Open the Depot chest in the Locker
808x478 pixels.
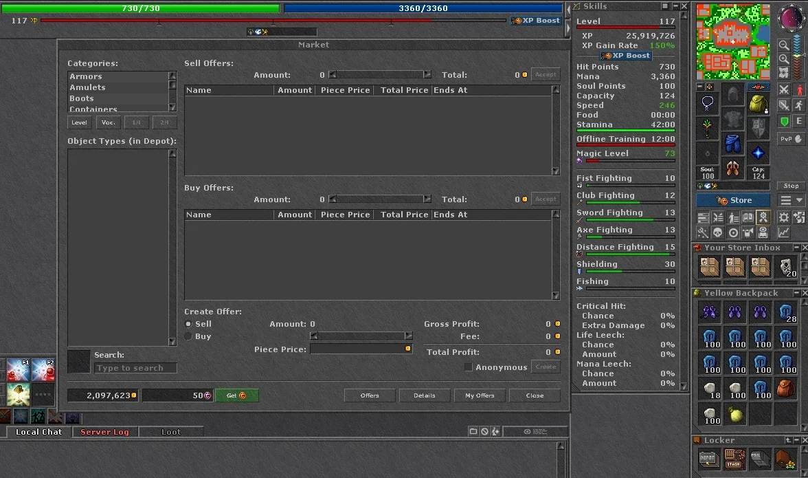click(708, 459)
